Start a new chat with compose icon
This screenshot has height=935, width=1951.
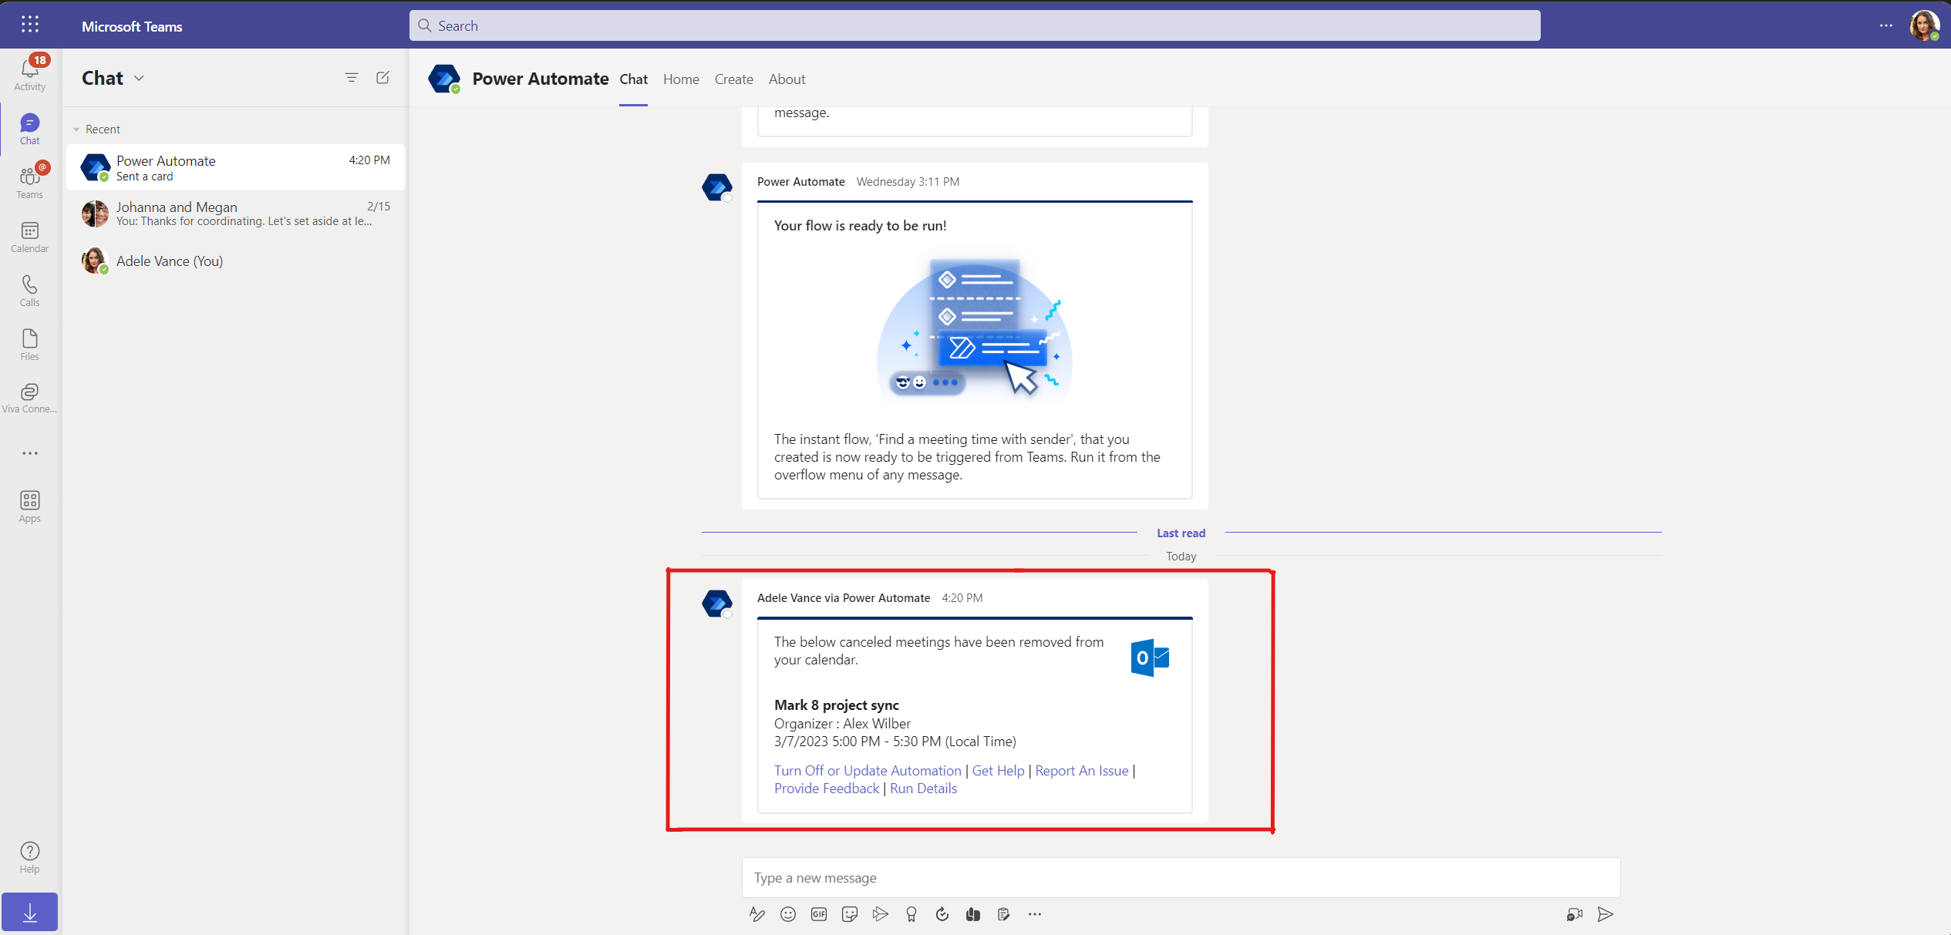(x=382, y=78)
